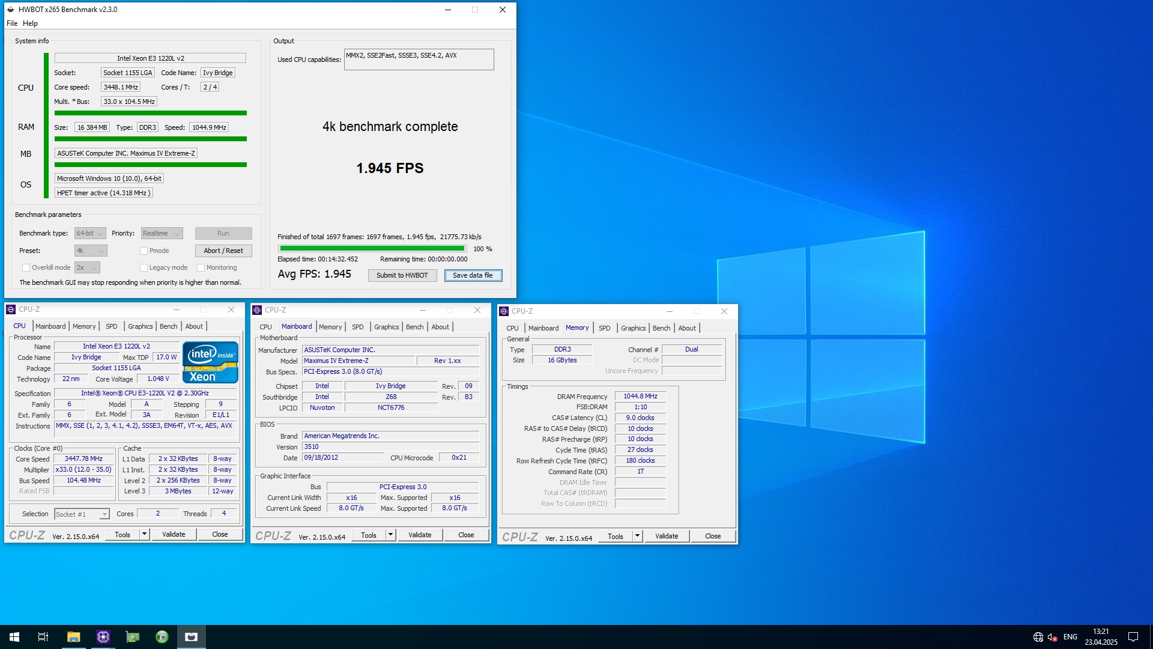The width and height of the screenshot is (1153, 649).
Task: Switch to SPD tab in first CPU-Z window
Action: pyautogui.click(x=112, y=326)
